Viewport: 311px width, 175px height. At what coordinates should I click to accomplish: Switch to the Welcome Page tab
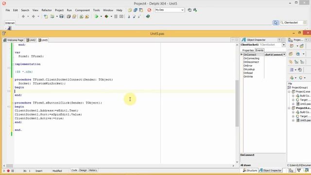[13, 40]
